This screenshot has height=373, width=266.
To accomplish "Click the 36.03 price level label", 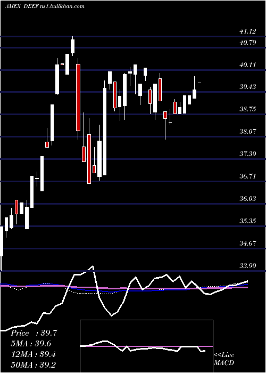I will (248, 198).
